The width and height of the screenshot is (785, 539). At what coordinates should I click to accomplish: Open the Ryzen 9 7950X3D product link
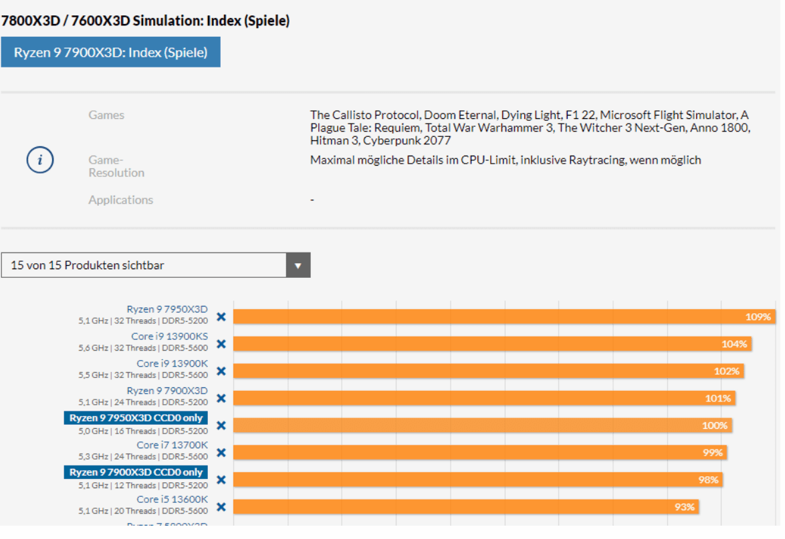167,309
